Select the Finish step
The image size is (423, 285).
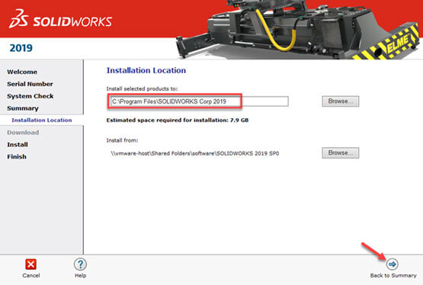coord(17,157)
